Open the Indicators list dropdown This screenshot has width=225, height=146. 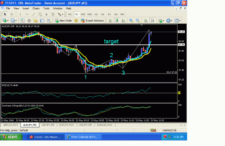tap(161, 21)
